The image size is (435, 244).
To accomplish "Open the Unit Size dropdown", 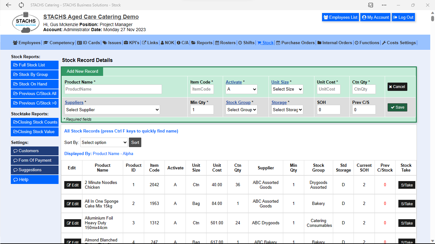I will 287,89.
